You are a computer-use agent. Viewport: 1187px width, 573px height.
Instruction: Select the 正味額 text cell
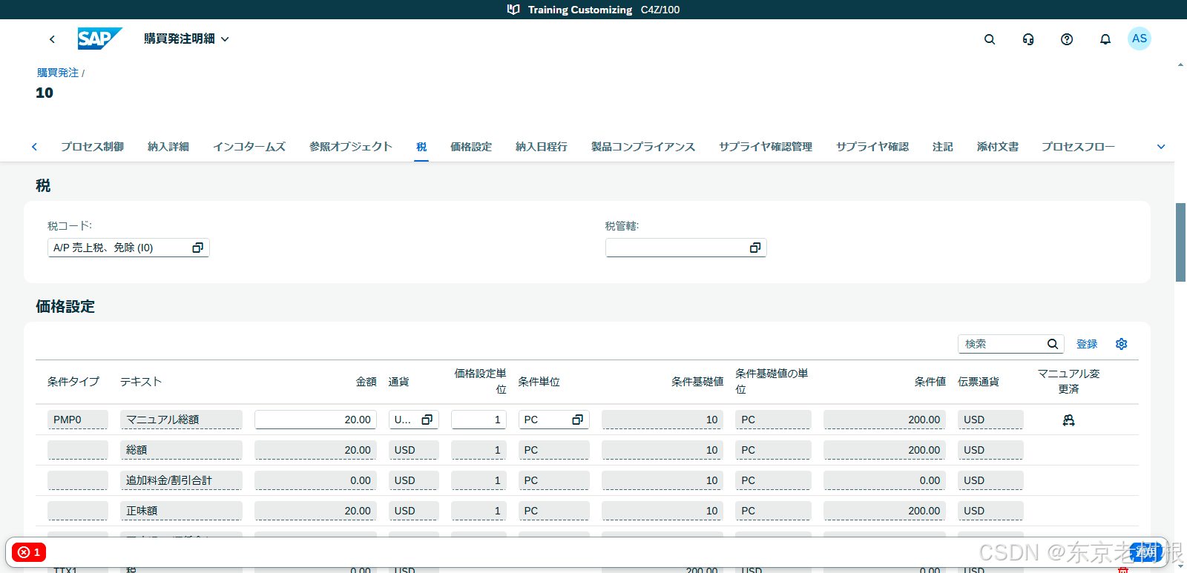click(181, 511)
